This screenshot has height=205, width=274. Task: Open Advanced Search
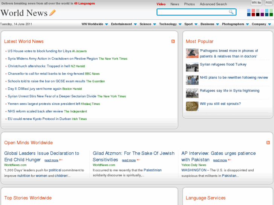point(213,4)
